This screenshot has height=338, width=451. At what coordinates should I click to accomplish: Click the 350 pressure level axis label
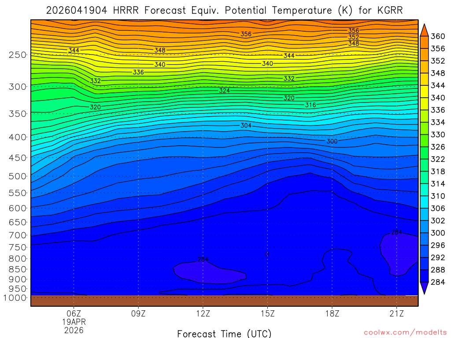point(17,114)
